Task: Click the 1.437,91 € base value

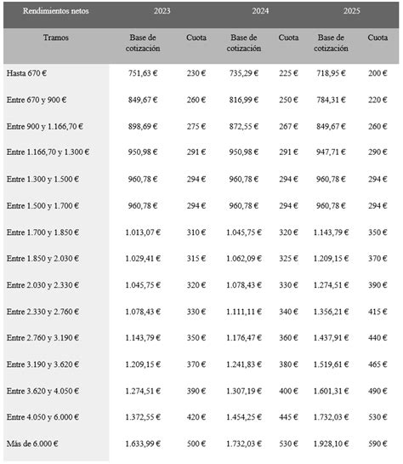Action: [x=331, y=338]
